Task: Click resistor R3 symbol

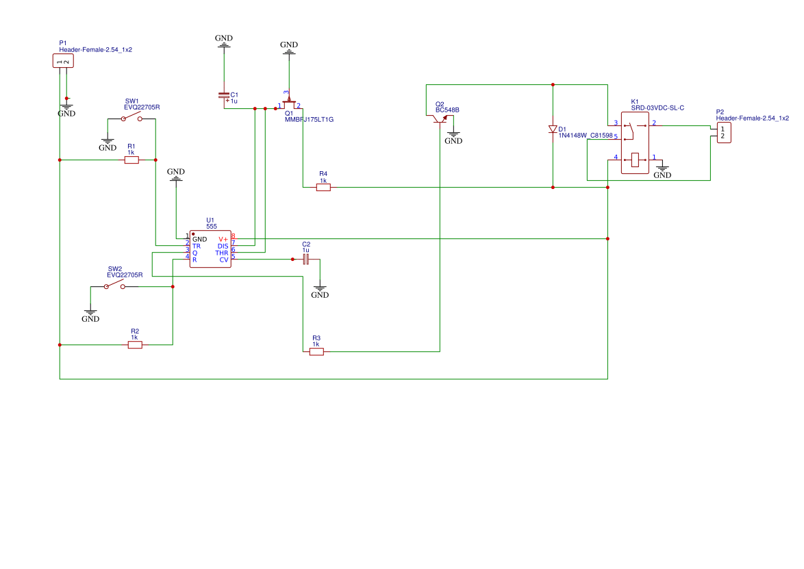Action: (x=316, y=352)
